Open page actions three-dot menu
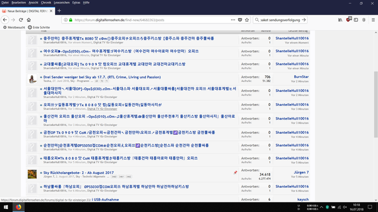Screen dimensions: 378x212 click(x=233, y=20)
